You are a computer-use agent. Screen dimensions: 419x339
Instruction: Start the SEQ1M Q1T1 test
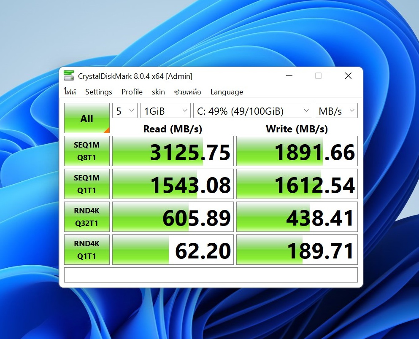[x=87, y=184]
